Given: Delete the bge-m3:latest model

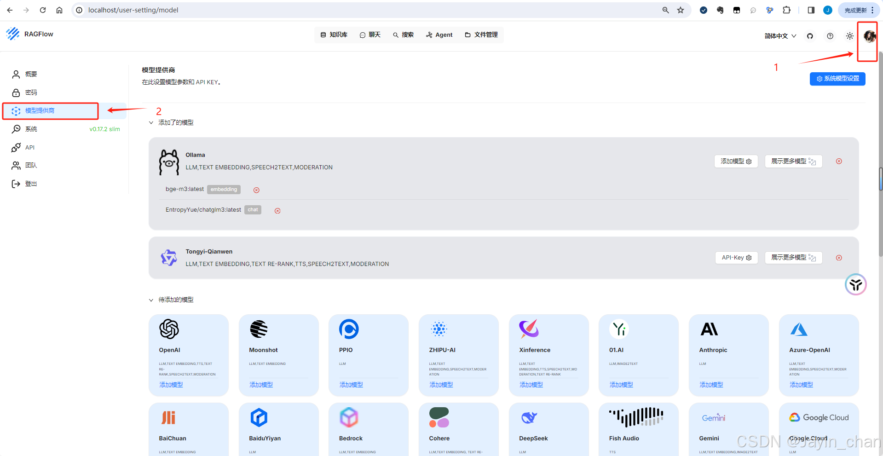Looking at the screenshot, I should pos(256,190).
